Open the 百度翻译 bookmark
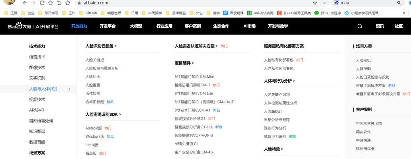The height and width of the screenshot is (159, 411). [233, 13]
